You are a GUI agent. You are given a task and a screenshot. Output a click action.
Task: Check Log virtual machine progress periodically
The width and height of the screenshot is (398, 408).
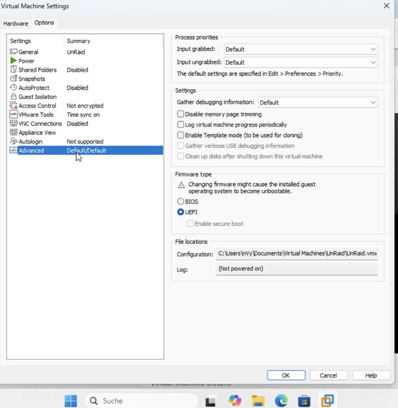click(181, 125)
